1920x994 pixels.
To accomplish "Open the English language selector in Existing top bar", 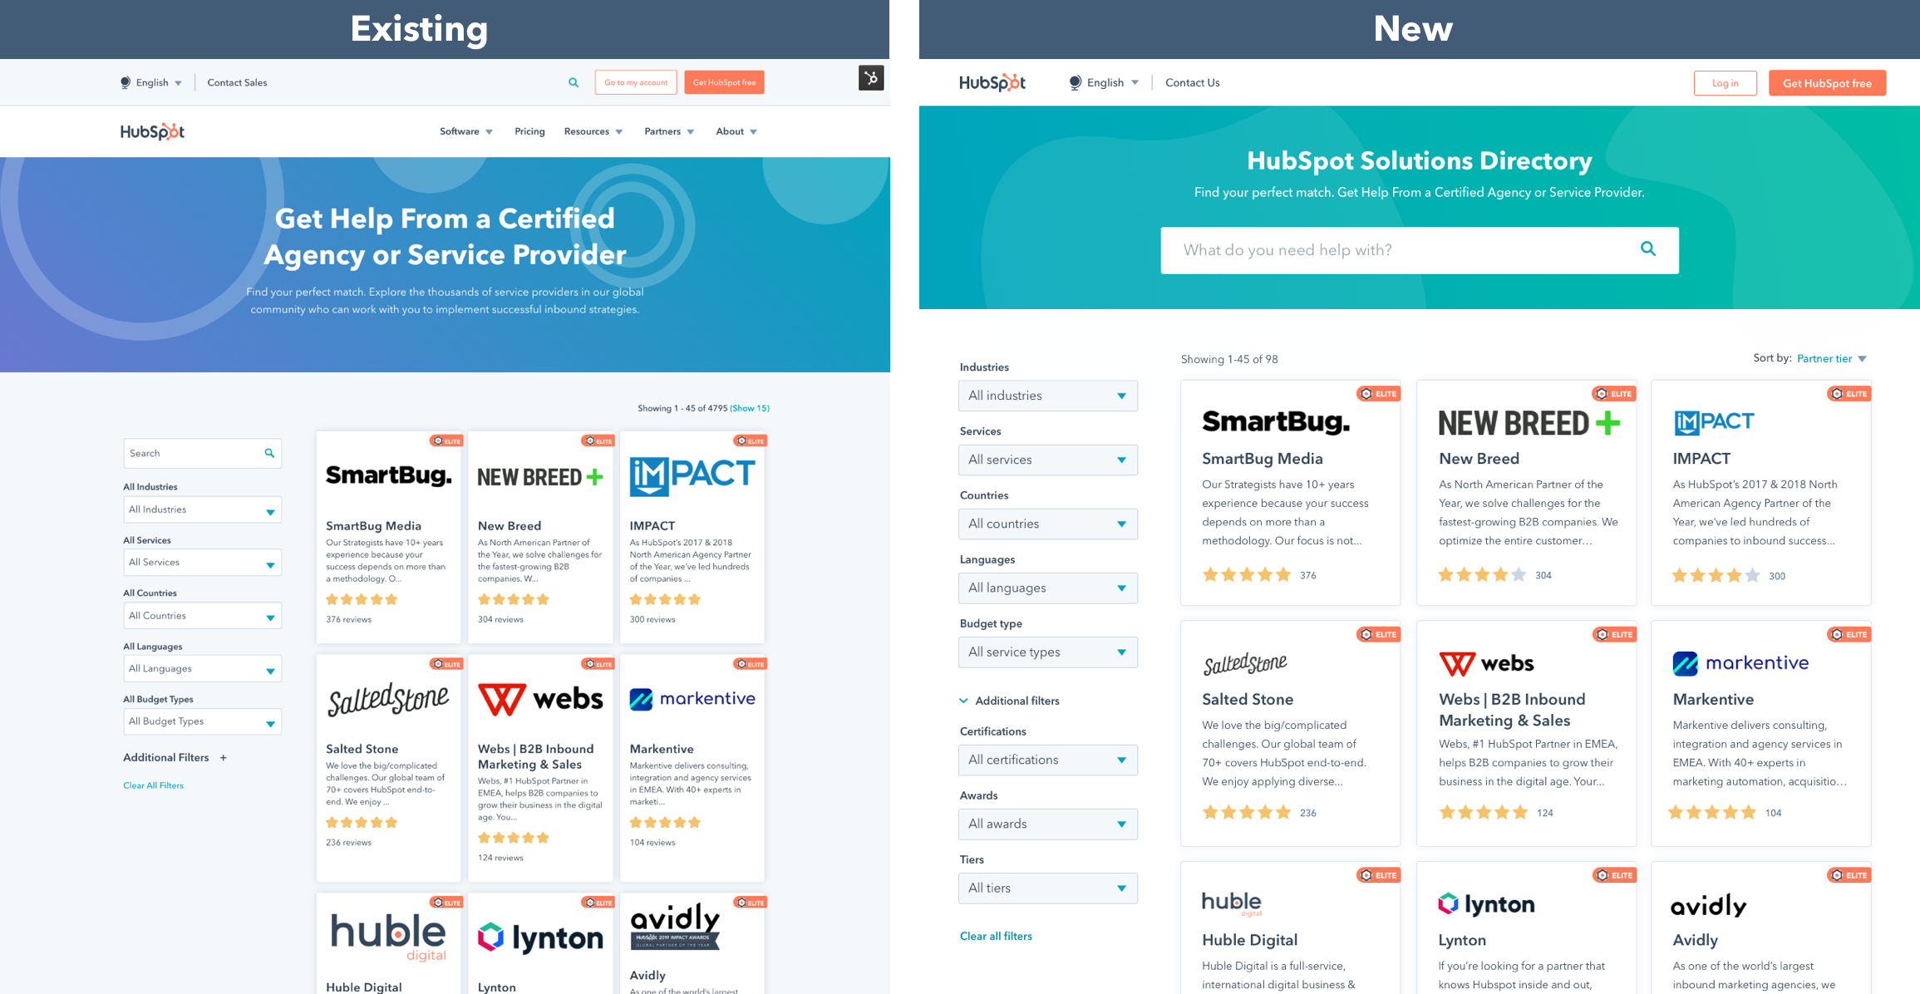I will (152, 82).
